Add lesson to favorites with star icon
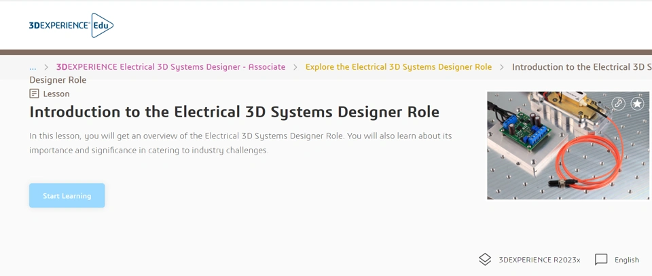The image size is (652, 276). click(x=637, y=104)
